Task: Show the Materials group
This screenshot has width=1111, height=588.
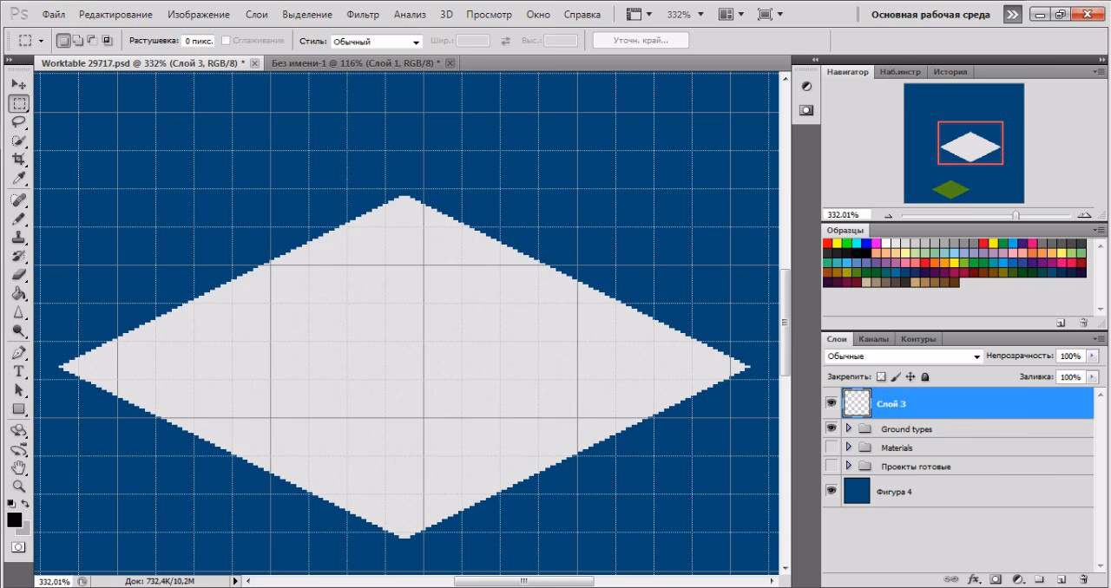Action: pyautogui.click(x=832, y=448)
